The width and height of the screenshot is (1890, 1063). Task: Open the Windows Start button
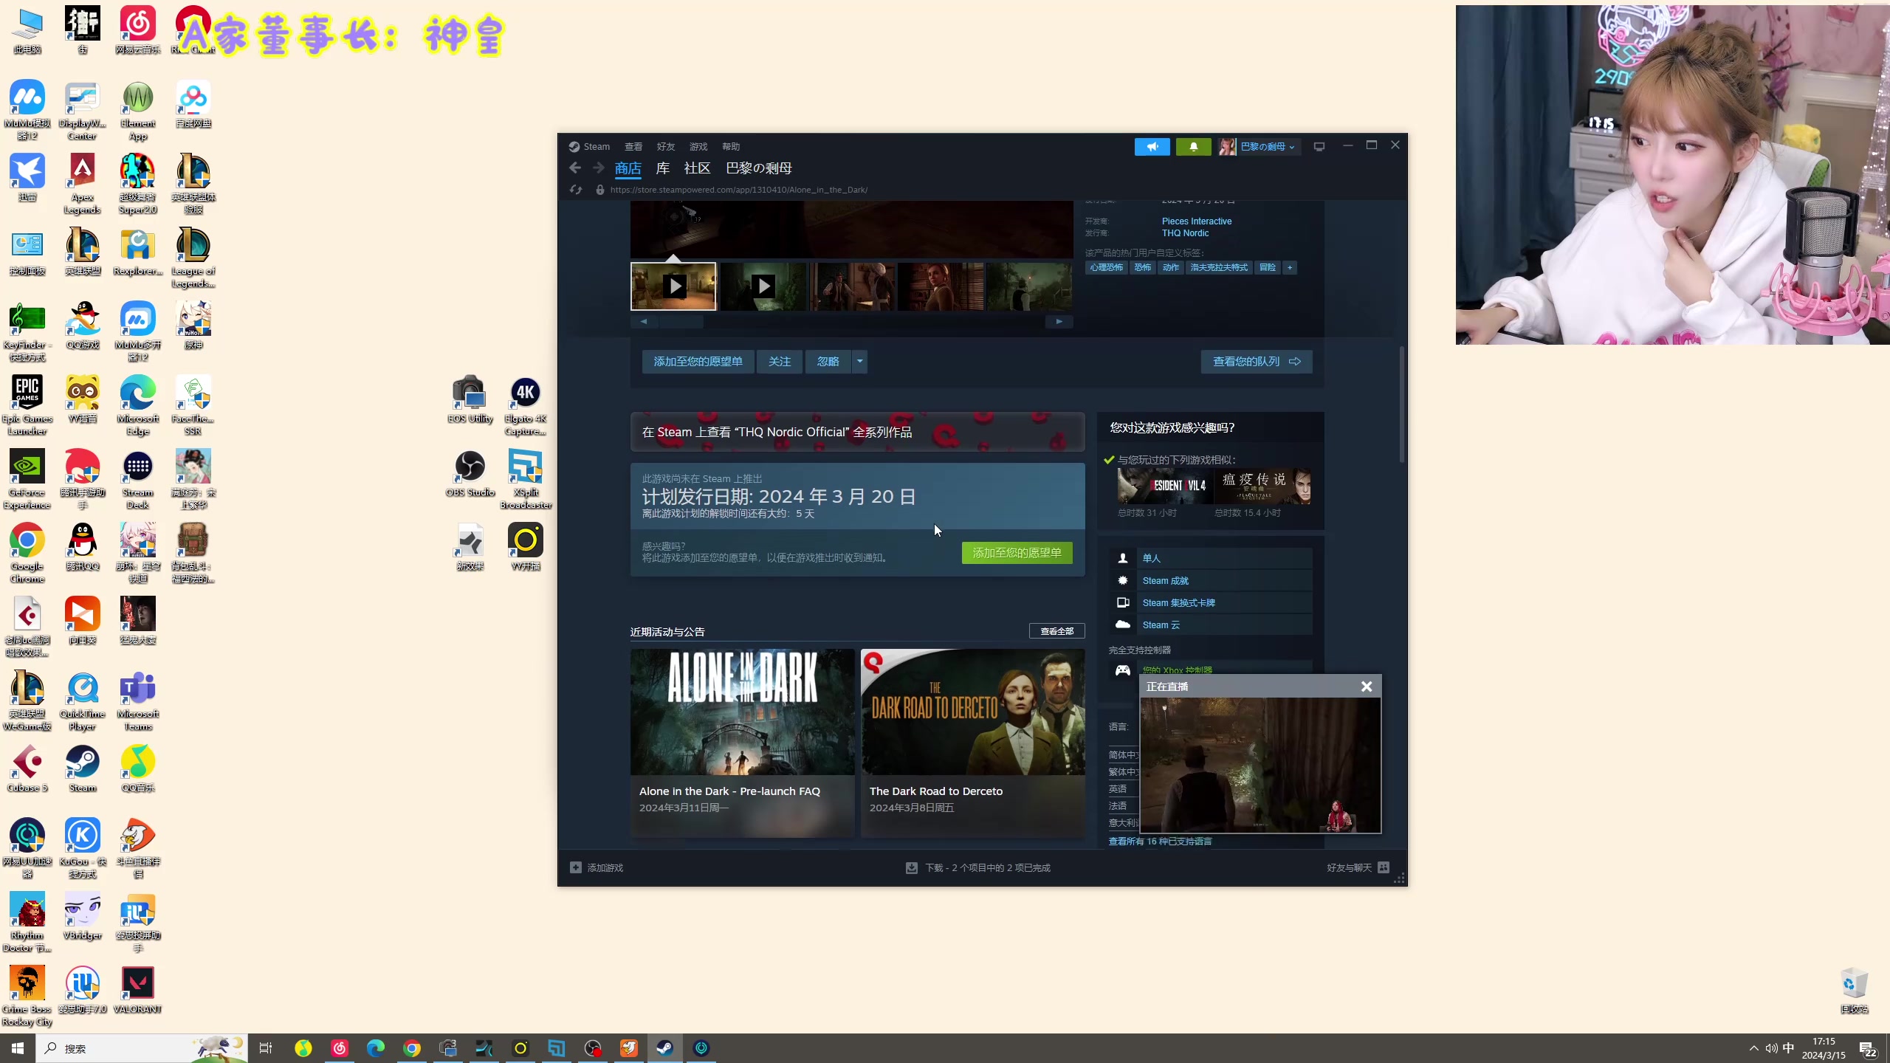[18, 1048]
